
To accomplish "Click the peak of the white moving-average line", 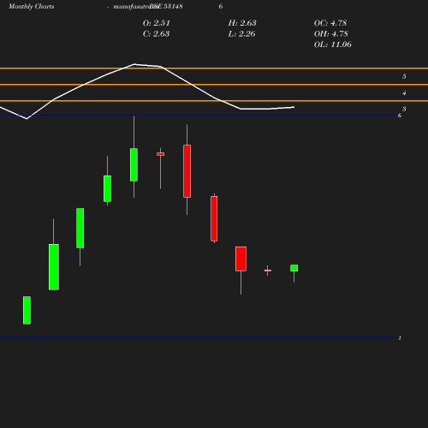I will coord(134,64).
